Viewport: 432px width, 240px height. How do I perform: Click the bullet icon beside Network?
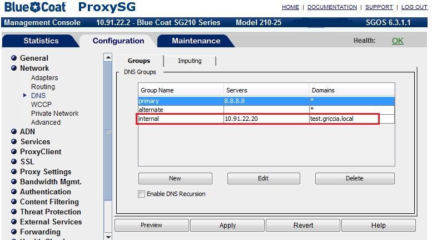[14, 68]
